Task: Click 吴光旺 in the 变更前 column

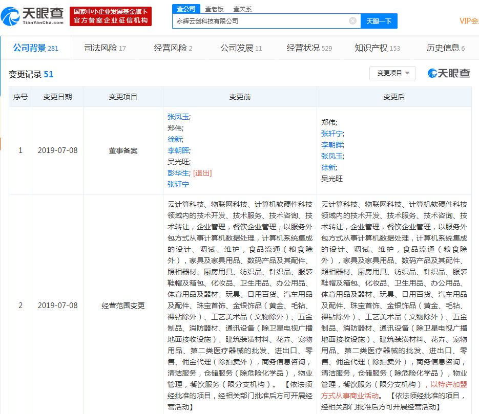Action: point(178,162)
